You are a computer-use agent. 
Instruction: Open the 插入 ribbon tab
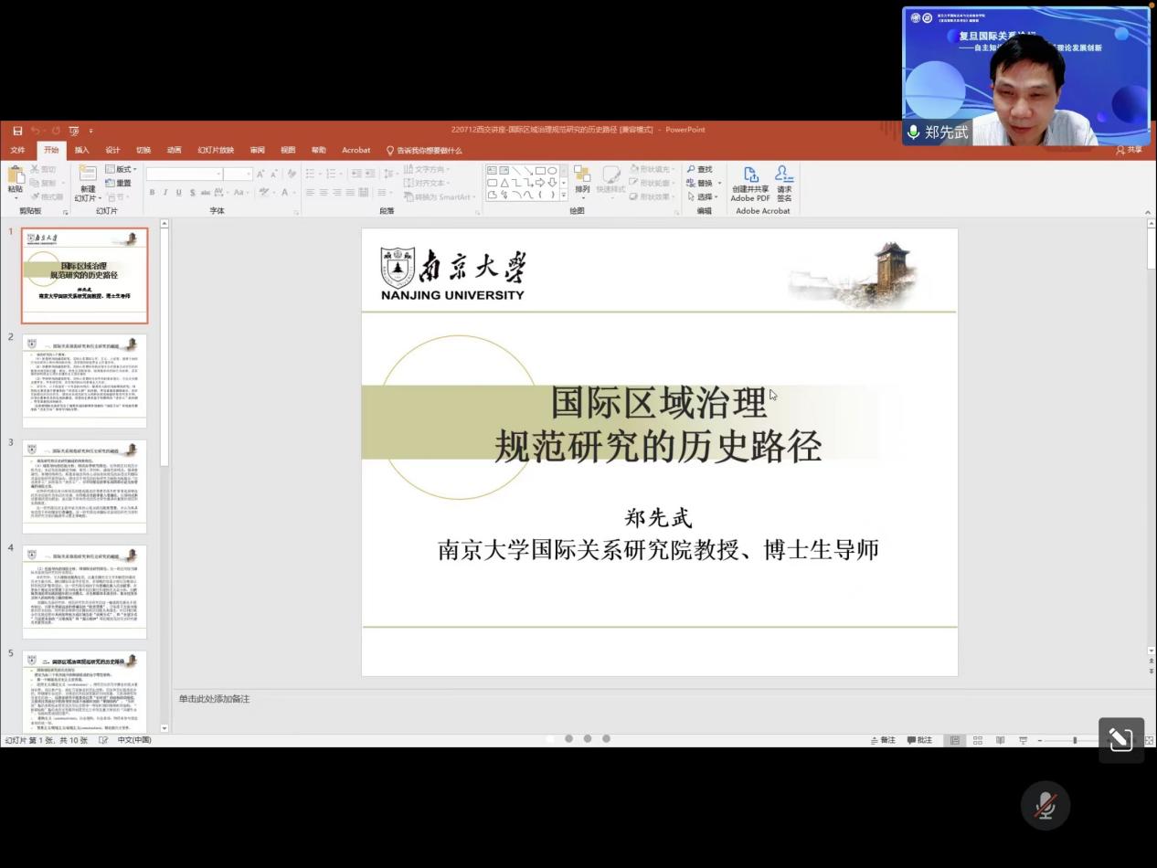point(81,150)
